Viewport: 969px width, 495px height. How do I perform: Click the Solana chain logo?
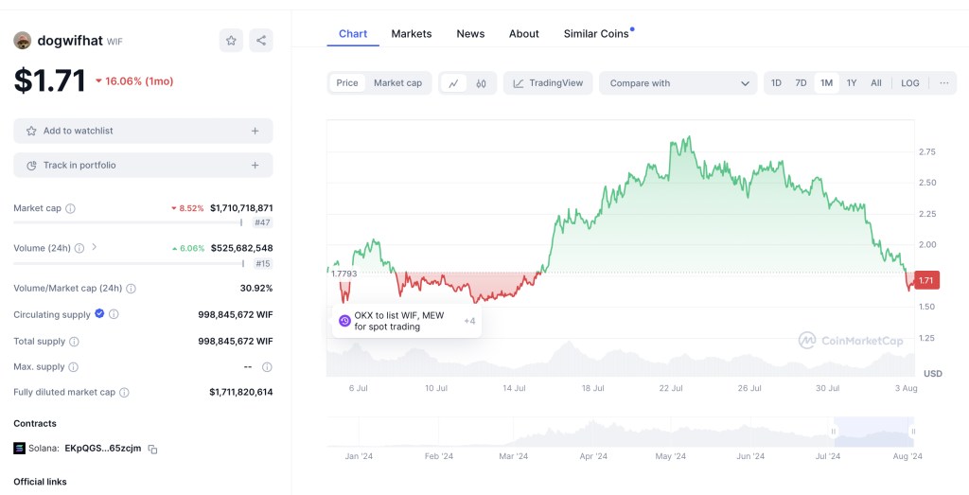(20, 448)
